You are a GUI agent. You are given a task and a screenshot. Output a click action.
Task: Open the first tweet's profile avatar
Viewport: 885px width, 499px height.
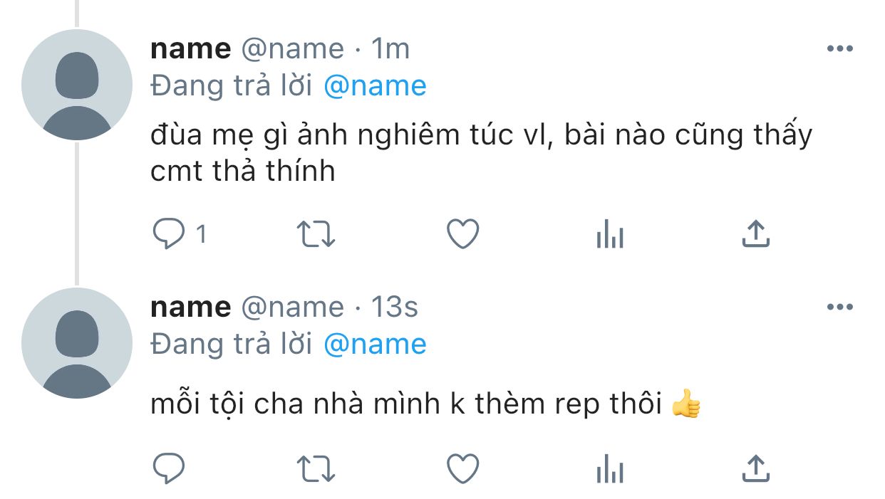[77, 85]
